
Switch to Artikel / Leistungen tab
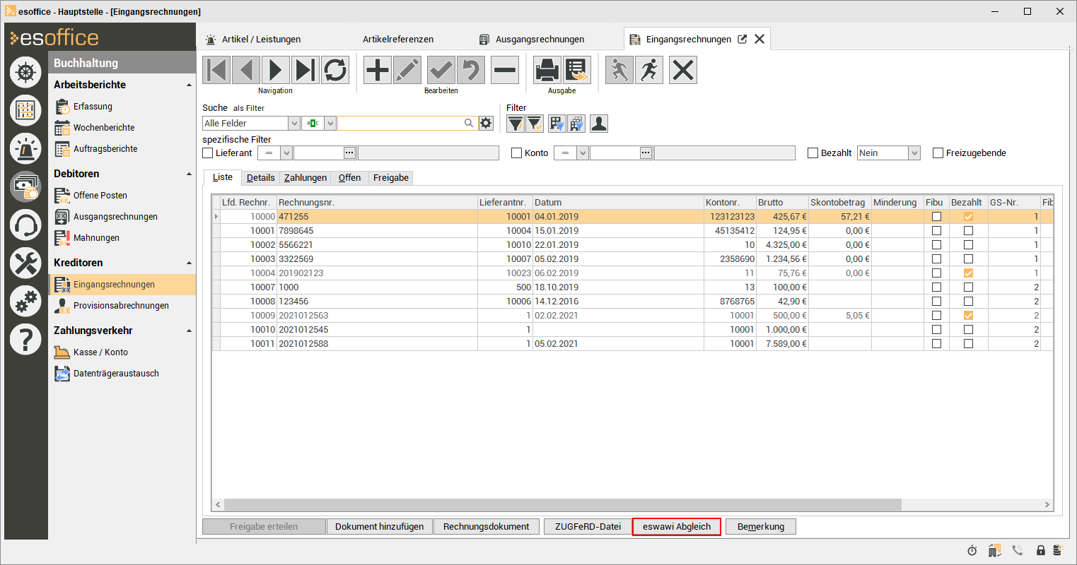point(252,39)
